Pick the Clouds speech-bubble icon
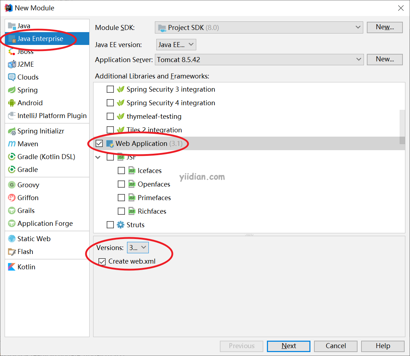The height and width of the screenshot is (356, 410). 12,77
